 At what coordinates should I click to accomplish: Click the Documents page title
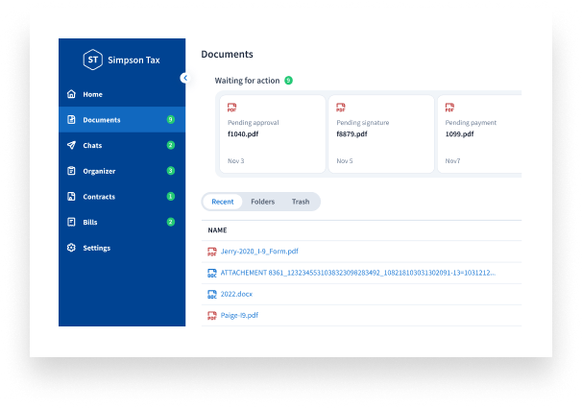228,54
